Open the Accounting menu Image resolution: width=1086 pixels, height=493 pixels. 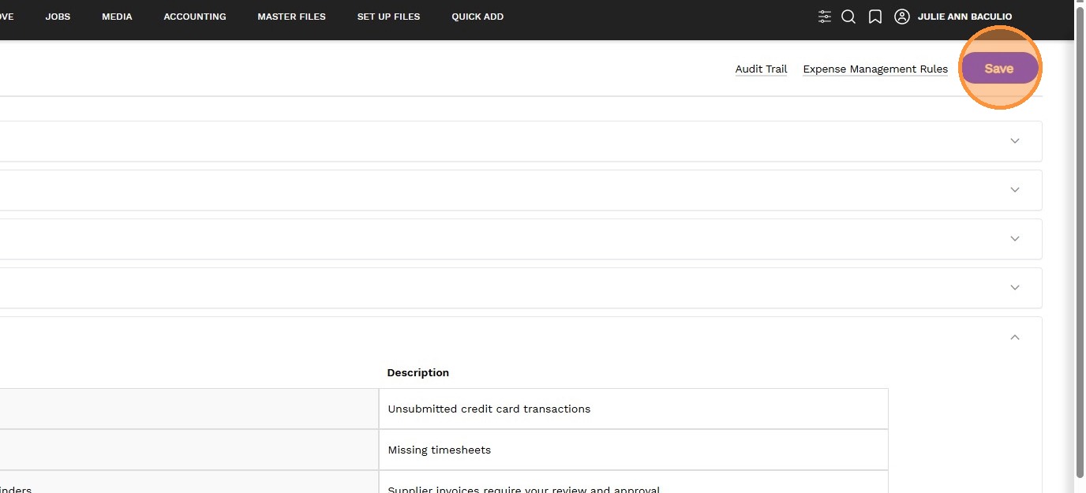click(x=195, y=17)
